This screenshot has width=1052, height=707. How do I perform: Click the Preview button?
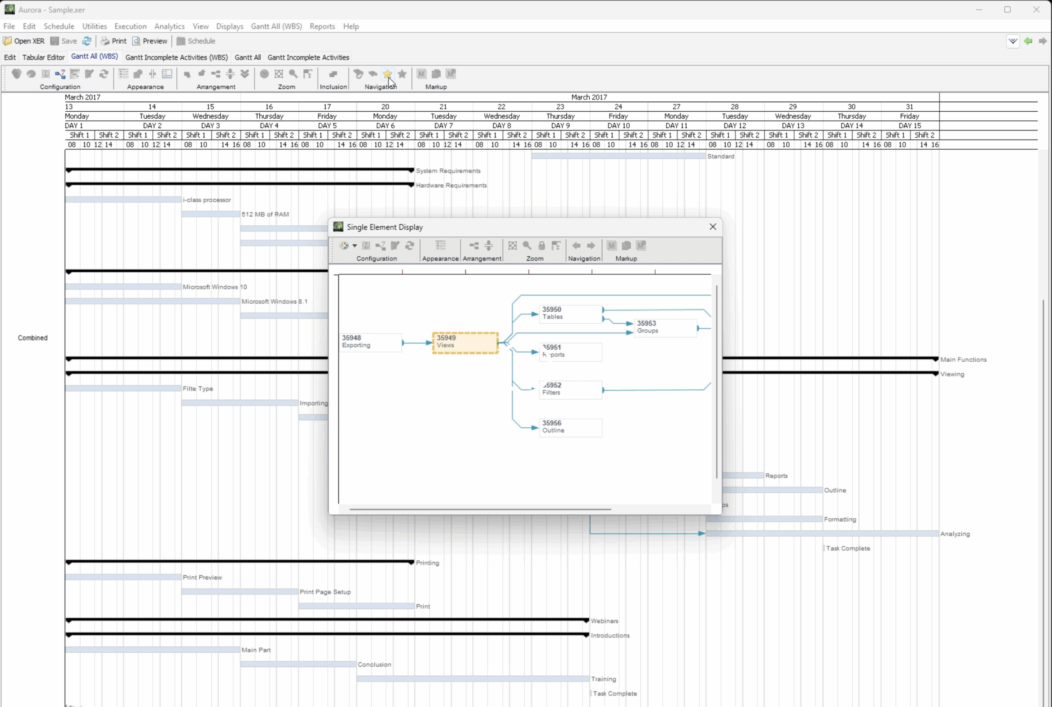tap(150, 41)
